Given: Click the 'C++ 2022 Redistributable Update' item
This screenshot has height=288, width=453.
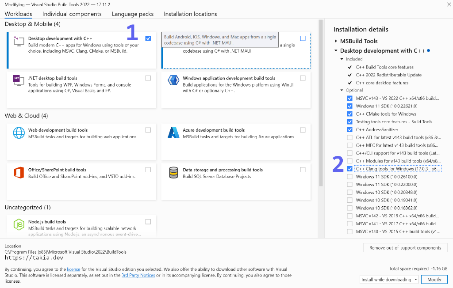Looking at the screenshot, I should tap(388, 75).
